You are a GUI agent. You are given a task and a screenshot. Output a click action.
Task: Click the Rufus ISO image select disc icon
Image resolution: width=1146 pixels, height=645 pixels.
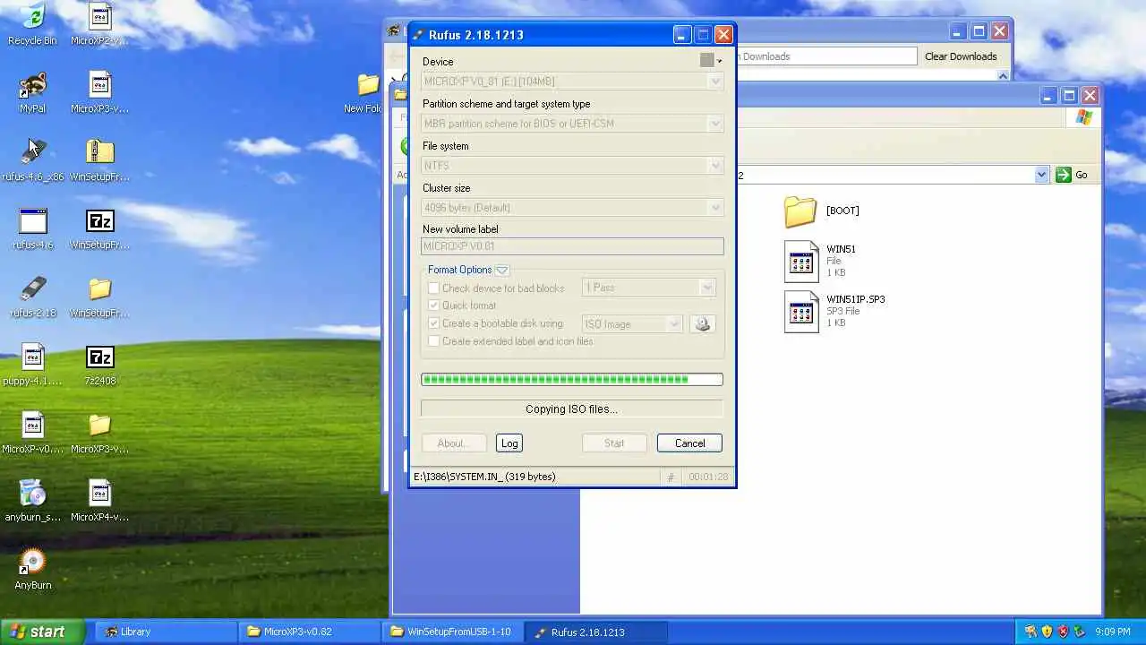click(x=702, y=324)
